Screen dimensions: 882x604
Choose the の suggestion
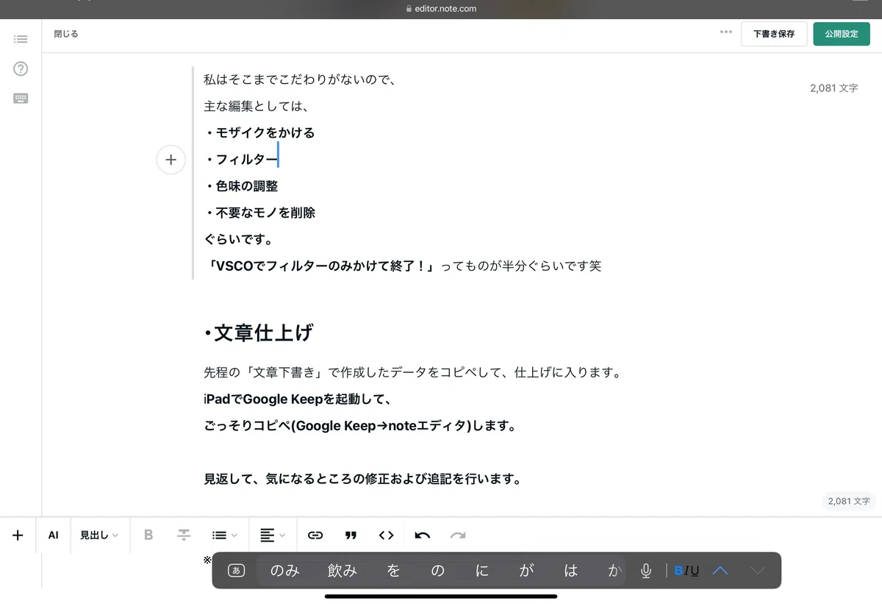(x=438, y=570)
